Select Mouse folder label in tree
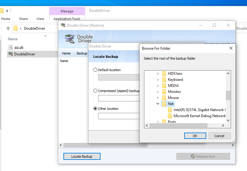This screenshot has width=247, height=171. point(173,98)
